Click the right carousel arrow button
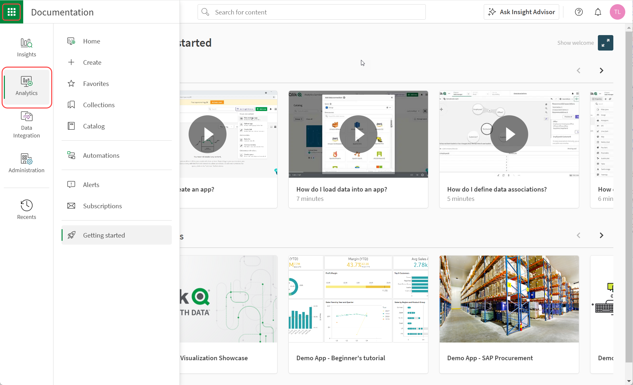The height and width of the screenshot is (385, 633). pyautogui.click(x=601, y=70)
